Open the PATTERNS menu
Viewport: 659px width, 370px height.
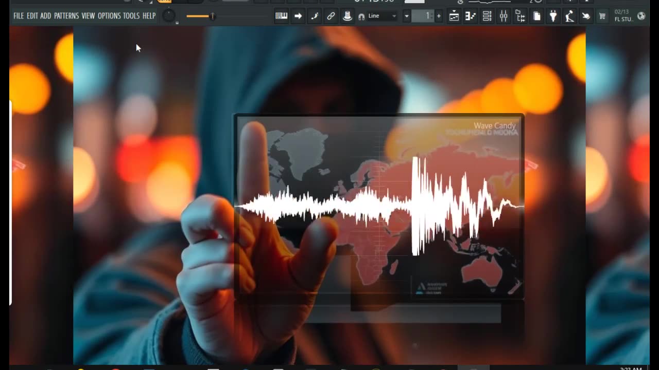[66, 16]
